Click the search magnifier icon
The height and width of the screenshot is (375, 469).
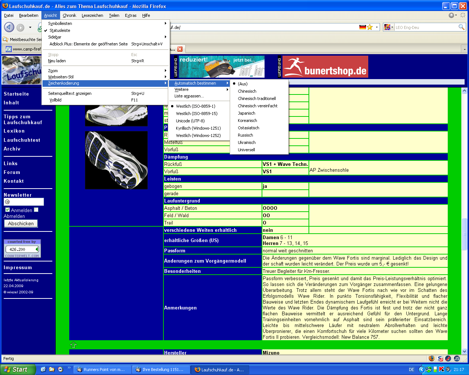click(x=461, y=27)
